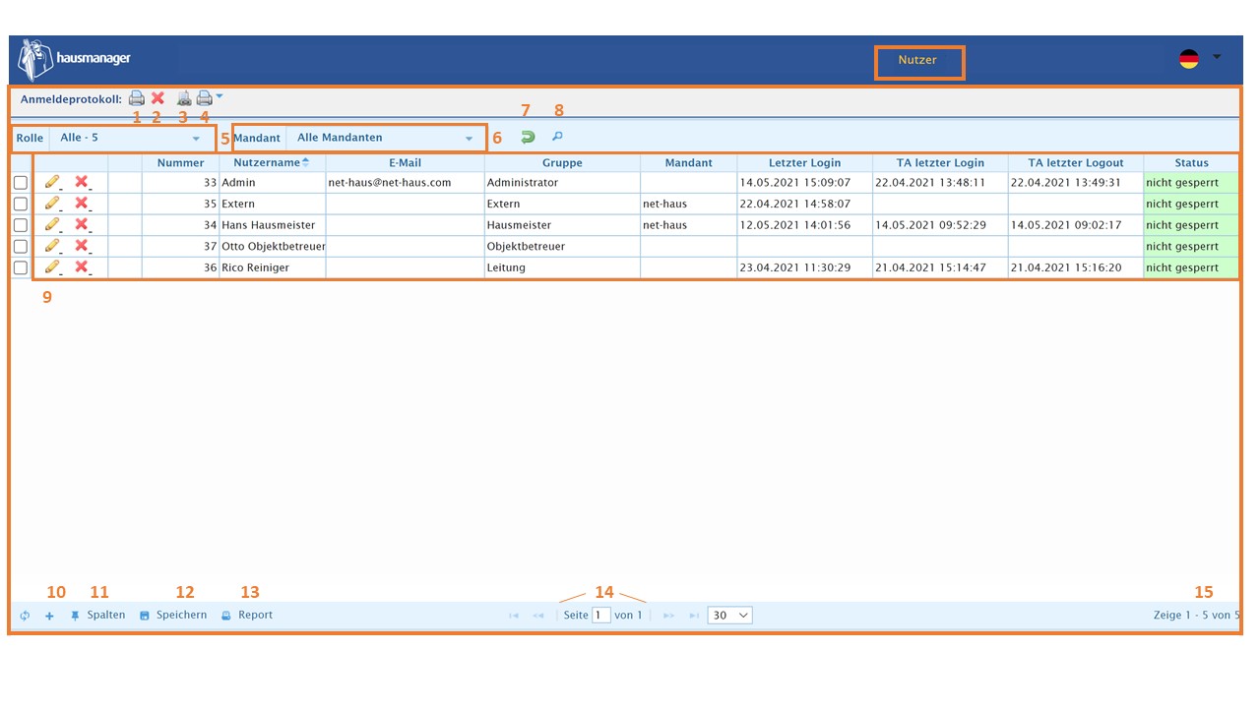Click the magnifier search icon
The width and height of the screenshot is (1260, 708).
pyautogui.click(x=557, y=138)
